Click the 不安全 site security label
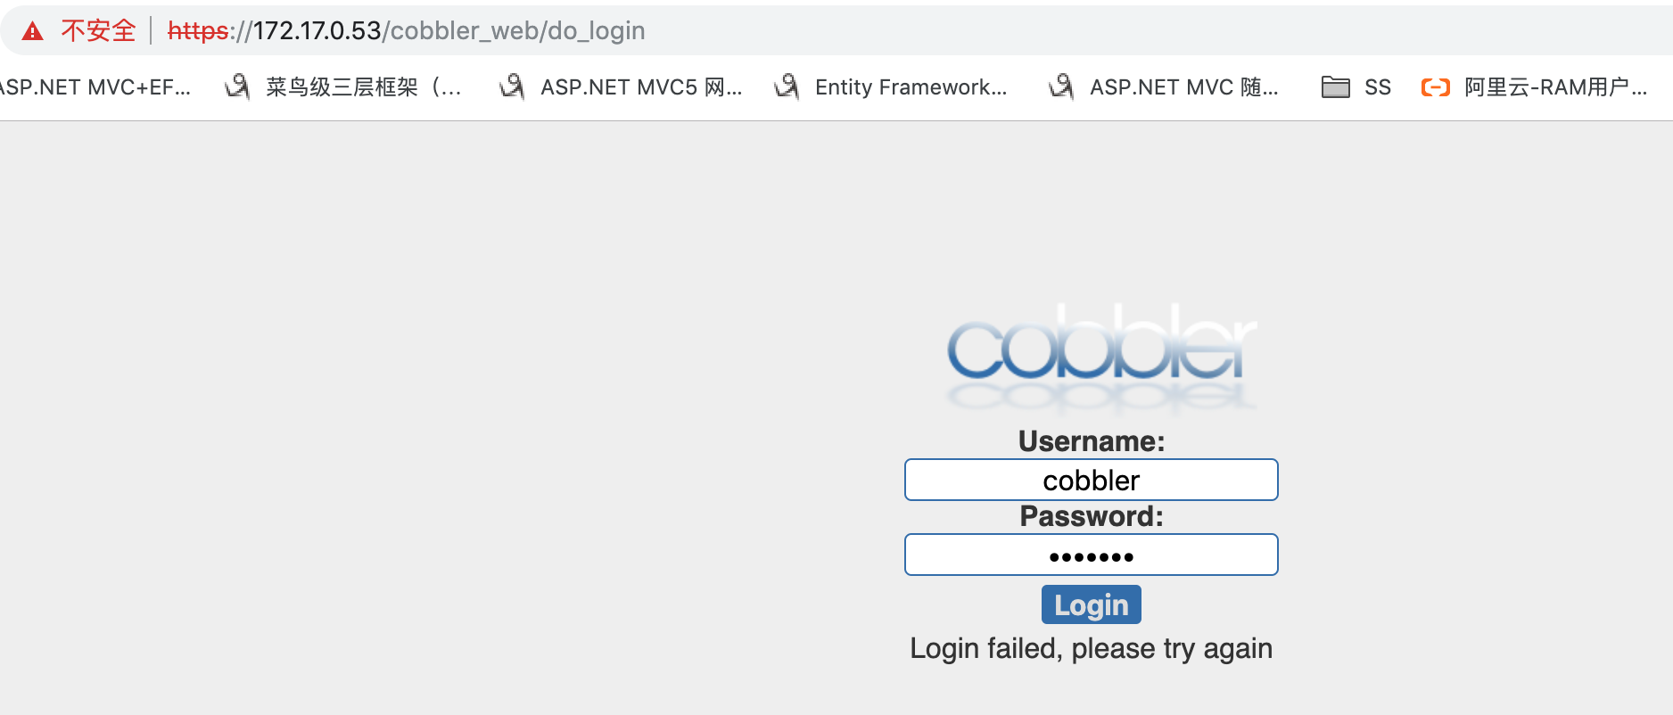The height and width of the screenshot is (715, 1673). click(98, 31)
